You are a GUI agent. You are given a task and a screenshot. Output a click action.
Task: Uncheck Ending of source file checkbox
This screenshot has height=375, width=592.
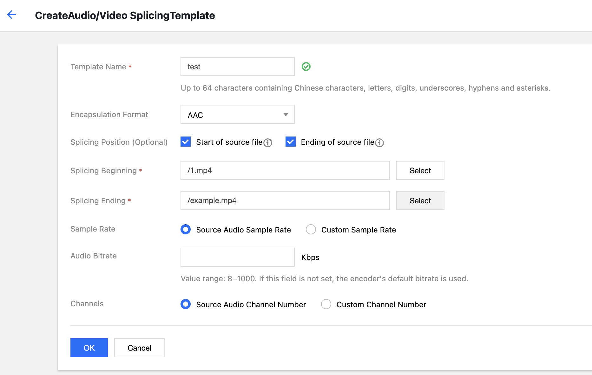point(290,142)
